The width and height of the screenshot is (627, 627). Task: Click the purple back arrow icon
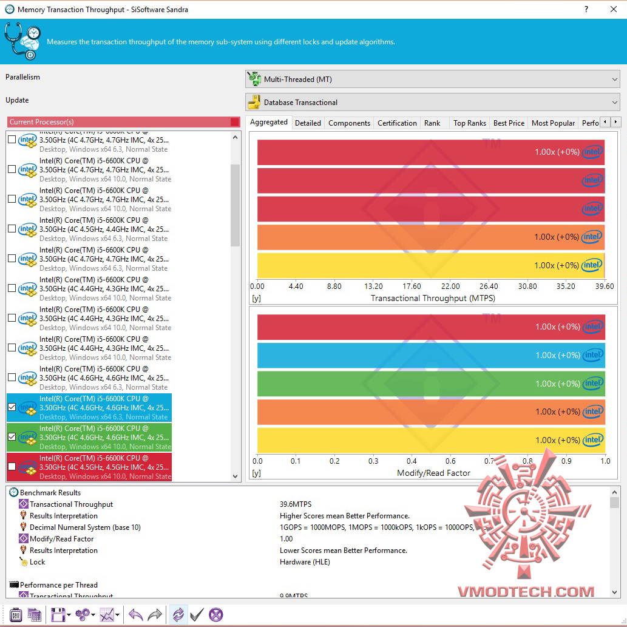[x=136, y=615]
